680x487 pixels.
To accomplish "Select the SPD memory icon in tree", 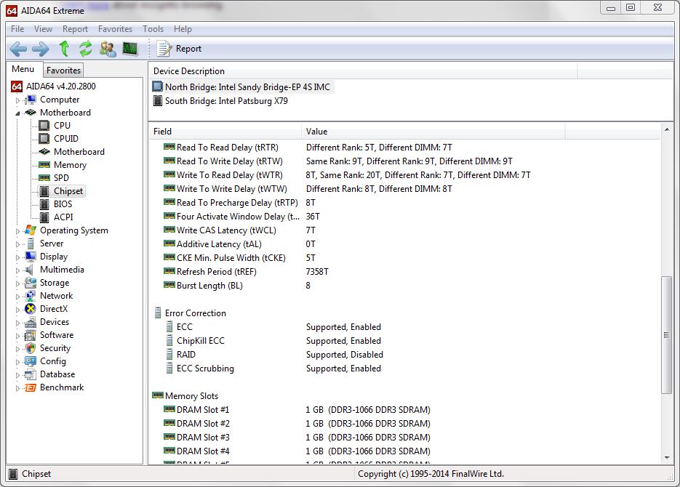I will pyautogui.click(x=44, y=177).
